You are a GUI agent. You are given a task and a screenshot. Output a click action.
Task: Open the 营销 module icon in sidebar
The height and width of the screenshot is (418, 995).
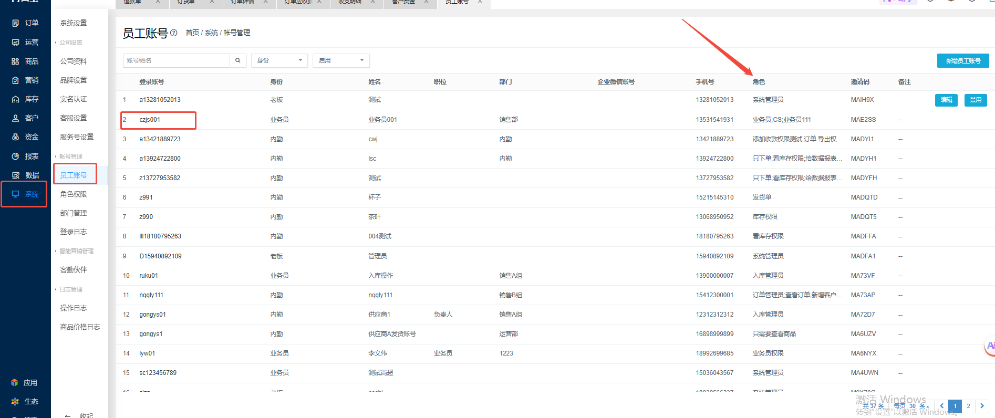point(15,80)
